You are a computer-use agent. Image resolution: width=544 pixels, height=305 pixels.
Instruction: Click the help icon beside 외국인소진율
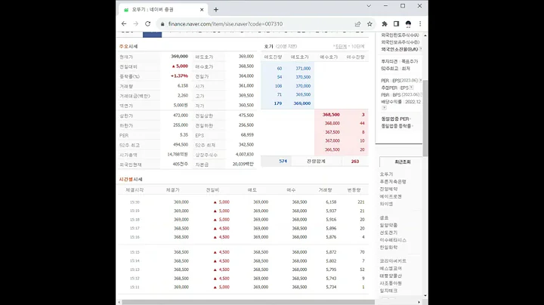click(421, 49)
